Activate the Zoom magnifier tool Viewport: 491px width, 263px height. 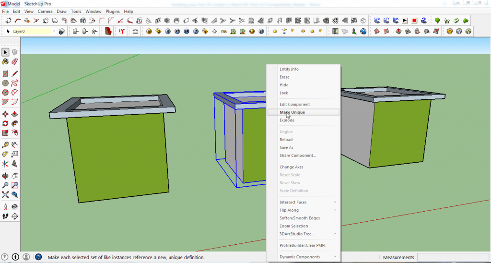click(5, 185)
